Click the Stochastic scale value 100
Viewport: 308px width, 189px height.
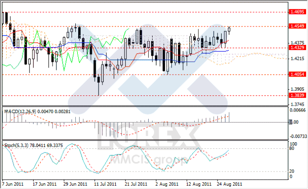(x=293, y=144)
